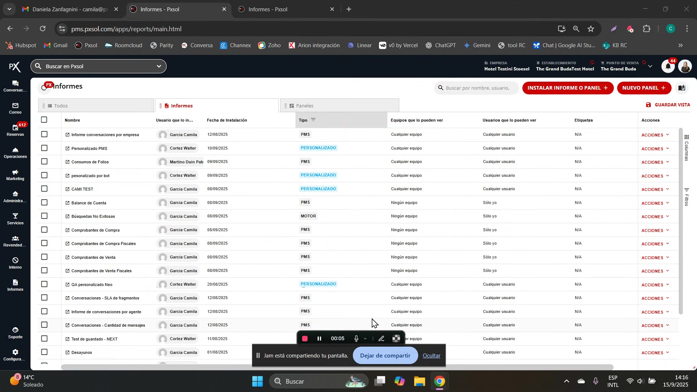
Task: Open the link icon for Consumos de Folios
Action: click(x=67, y=162)
